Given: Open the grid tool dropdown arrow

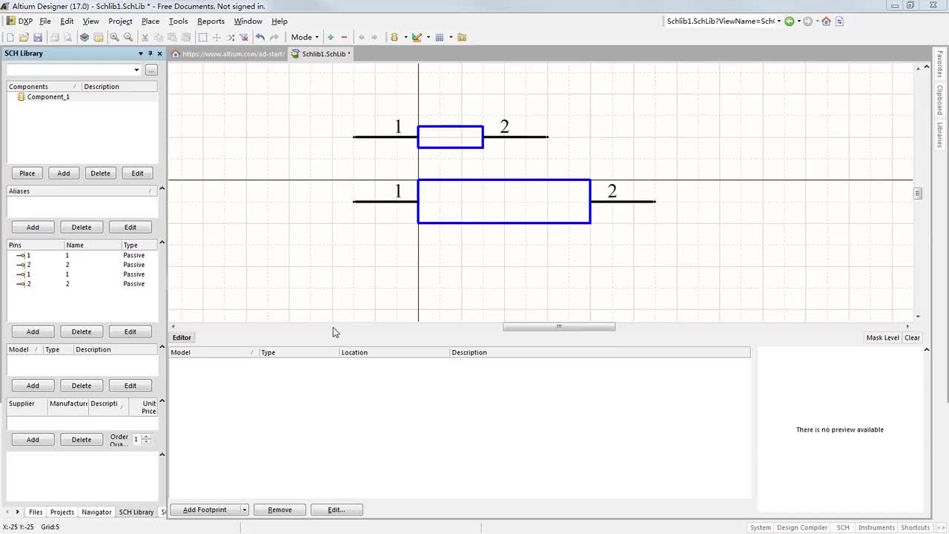Looking at the screenshot, I should (451, 37).
